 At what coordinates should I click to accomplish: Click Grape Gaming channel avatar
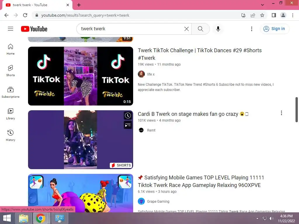(x=141, y=201)
